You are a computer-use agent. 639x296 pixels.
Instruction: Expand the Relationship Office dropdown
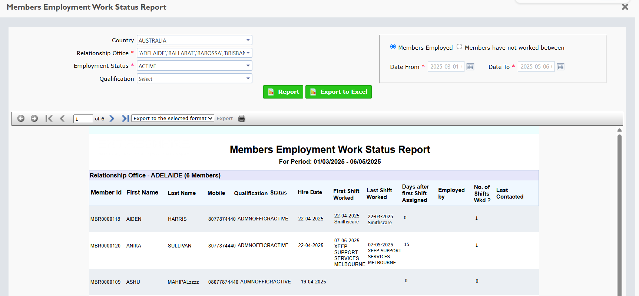(195, 53)
